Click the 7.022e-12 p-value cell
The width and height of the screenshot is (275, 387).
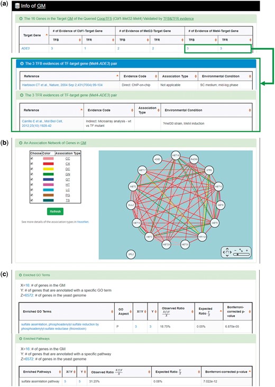tap(212, 381)
